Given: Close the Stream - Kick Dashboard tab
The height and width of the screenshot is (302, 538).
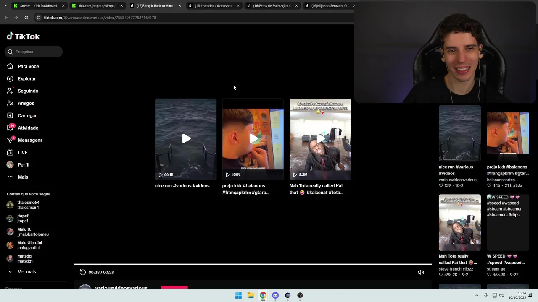Looking at the screenshot, I should [63, 6].
